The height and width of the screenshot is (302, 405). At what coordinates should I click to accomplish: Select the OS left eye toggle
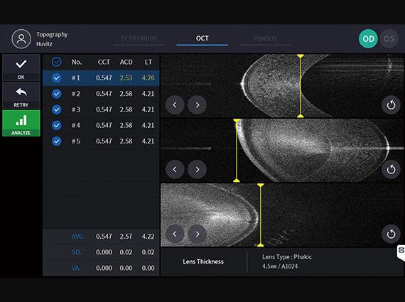click(389, 39)
